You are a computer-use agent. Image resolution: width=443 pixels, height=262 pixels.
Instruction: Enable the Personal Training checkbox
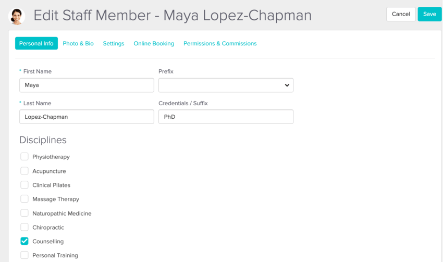pyautogui.click(x=24, y=255)
